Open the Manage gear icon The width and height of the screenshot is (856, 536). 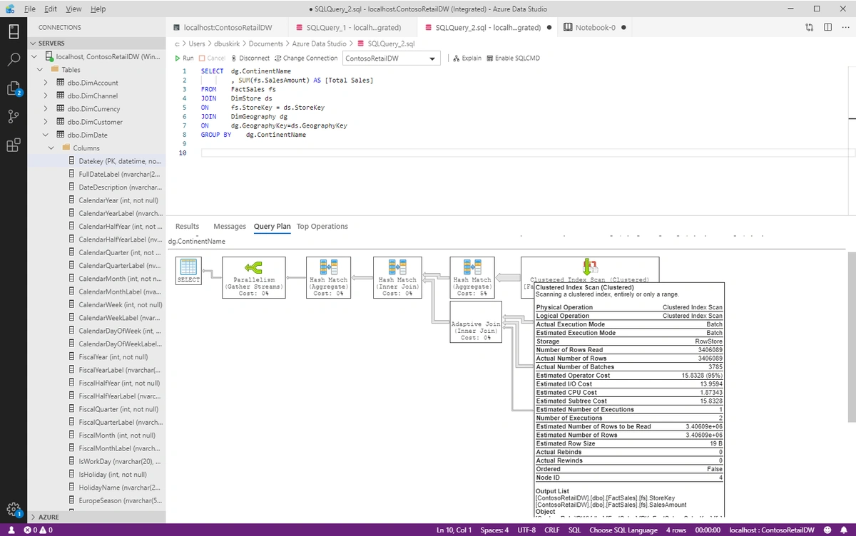pos(14,509)
